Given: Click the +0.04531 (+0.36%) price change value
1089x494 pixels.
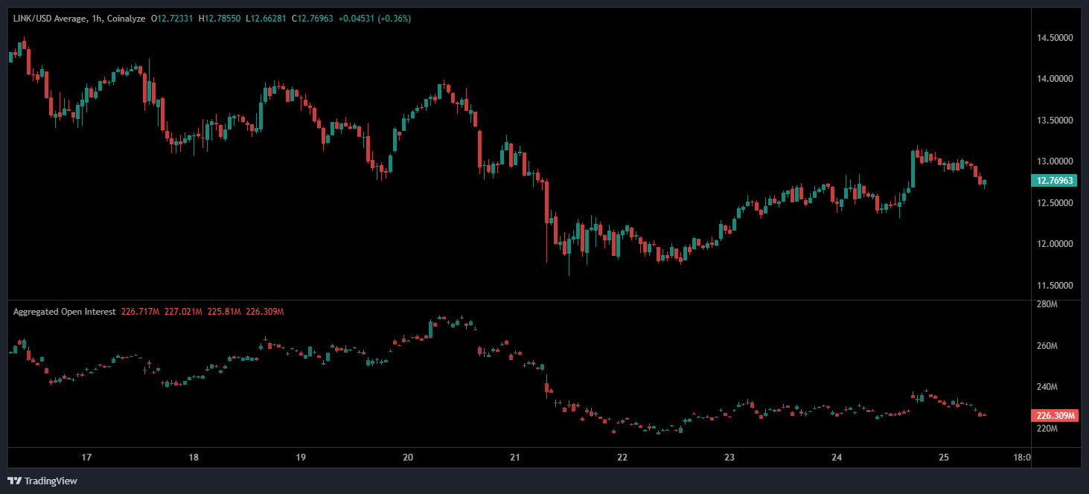Looking at the screenshot, I should click(x=374, y=18).
